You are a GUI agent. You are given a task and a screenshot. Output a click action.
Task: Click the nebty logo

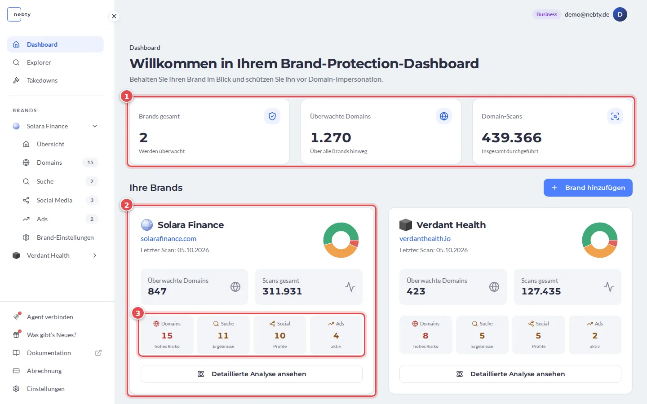click(x=19, y=14)
